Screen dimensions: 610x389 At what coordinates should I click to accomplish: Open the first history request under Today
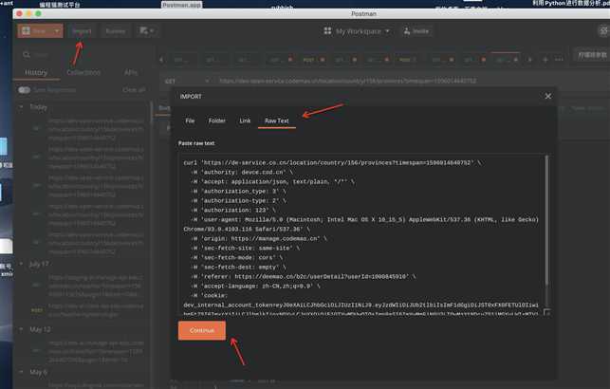[87, 129]
